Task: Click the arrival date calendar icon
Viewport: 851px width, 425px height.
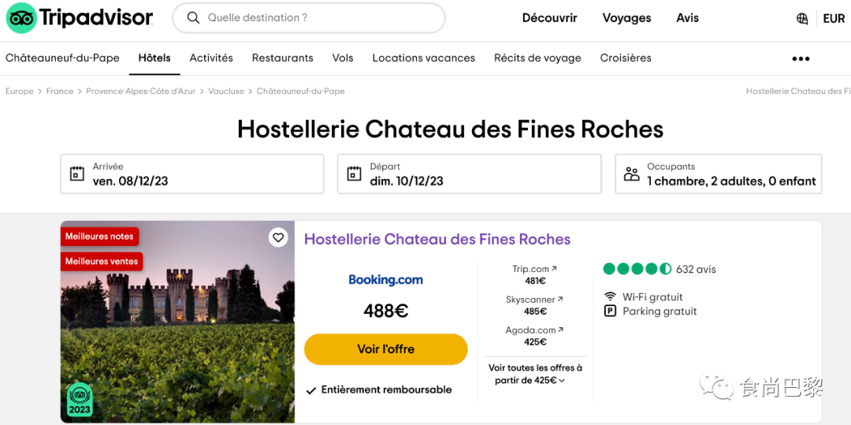Action: [x=77, y=174]
